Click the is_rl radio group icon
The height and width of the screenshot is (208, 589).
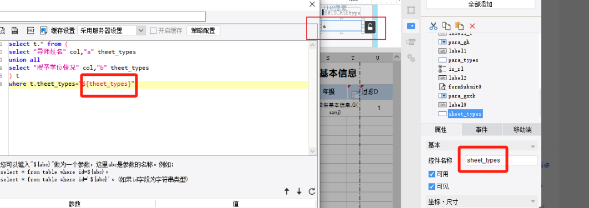click(442, 69)
